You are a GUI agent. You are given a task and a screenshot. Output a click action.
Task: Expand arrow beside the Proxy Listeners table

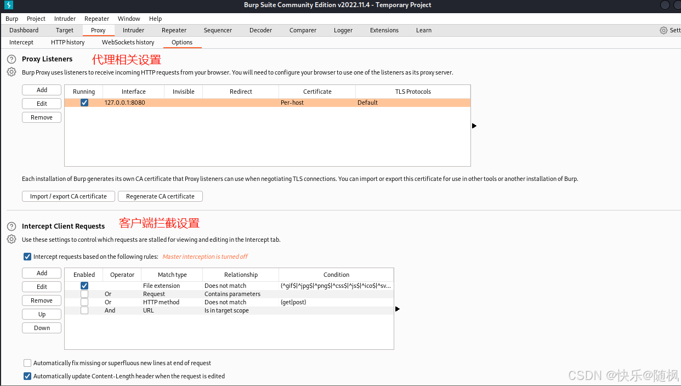(x=474, y=126)
